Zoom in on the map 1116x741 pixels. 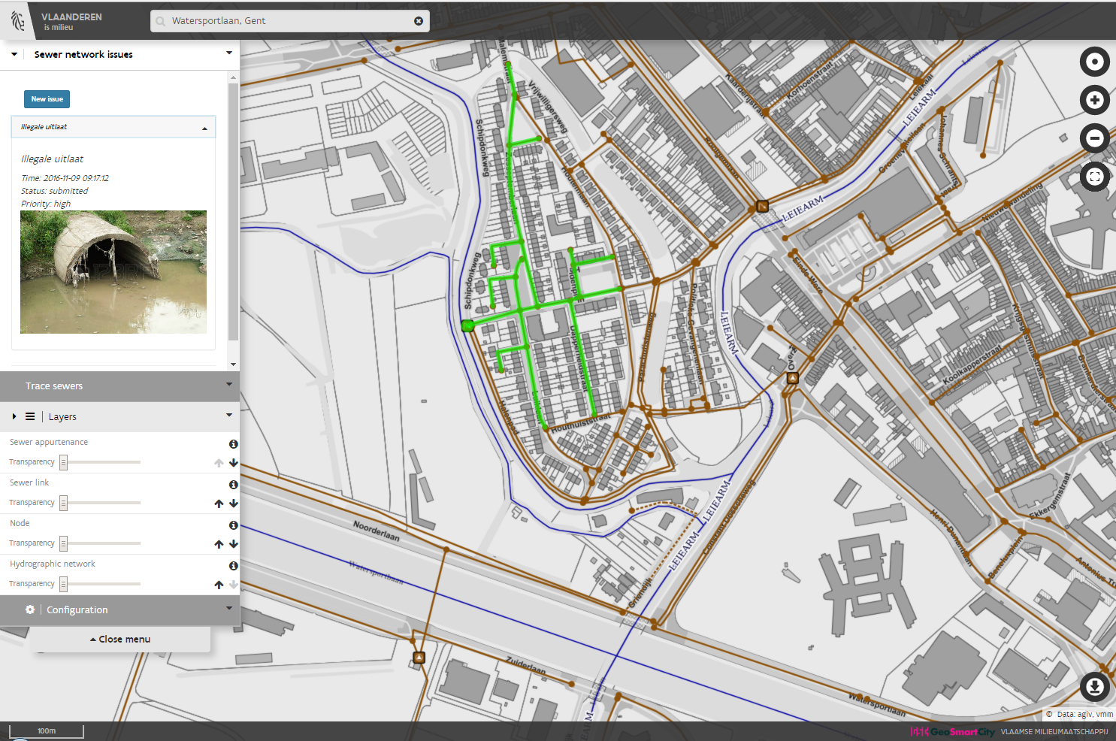click(1095, 100)
